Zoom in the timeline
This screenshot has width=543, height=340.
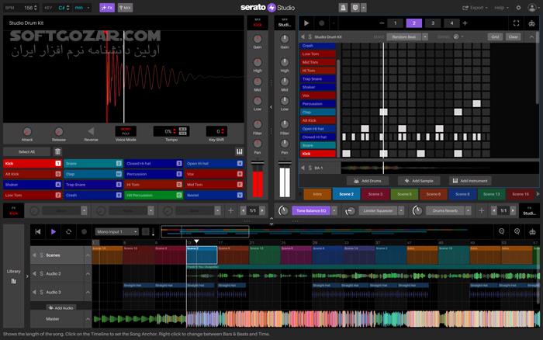tap(517, 231)
